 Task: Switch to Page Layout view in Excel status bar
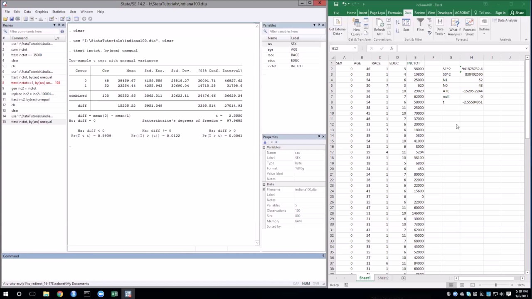462,285
